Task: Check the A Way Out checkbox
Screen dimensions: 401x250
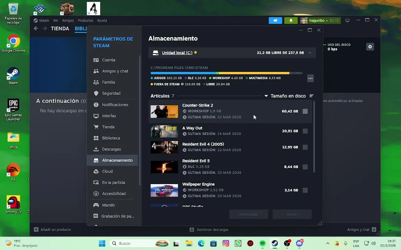Action: [x=305, y=131]
